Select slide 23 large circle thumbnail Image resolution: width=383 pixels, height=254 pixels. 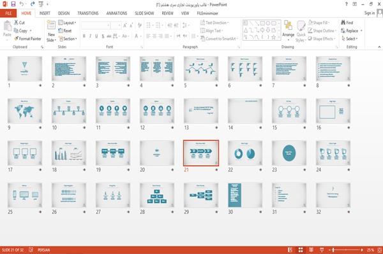coord(289,153)
